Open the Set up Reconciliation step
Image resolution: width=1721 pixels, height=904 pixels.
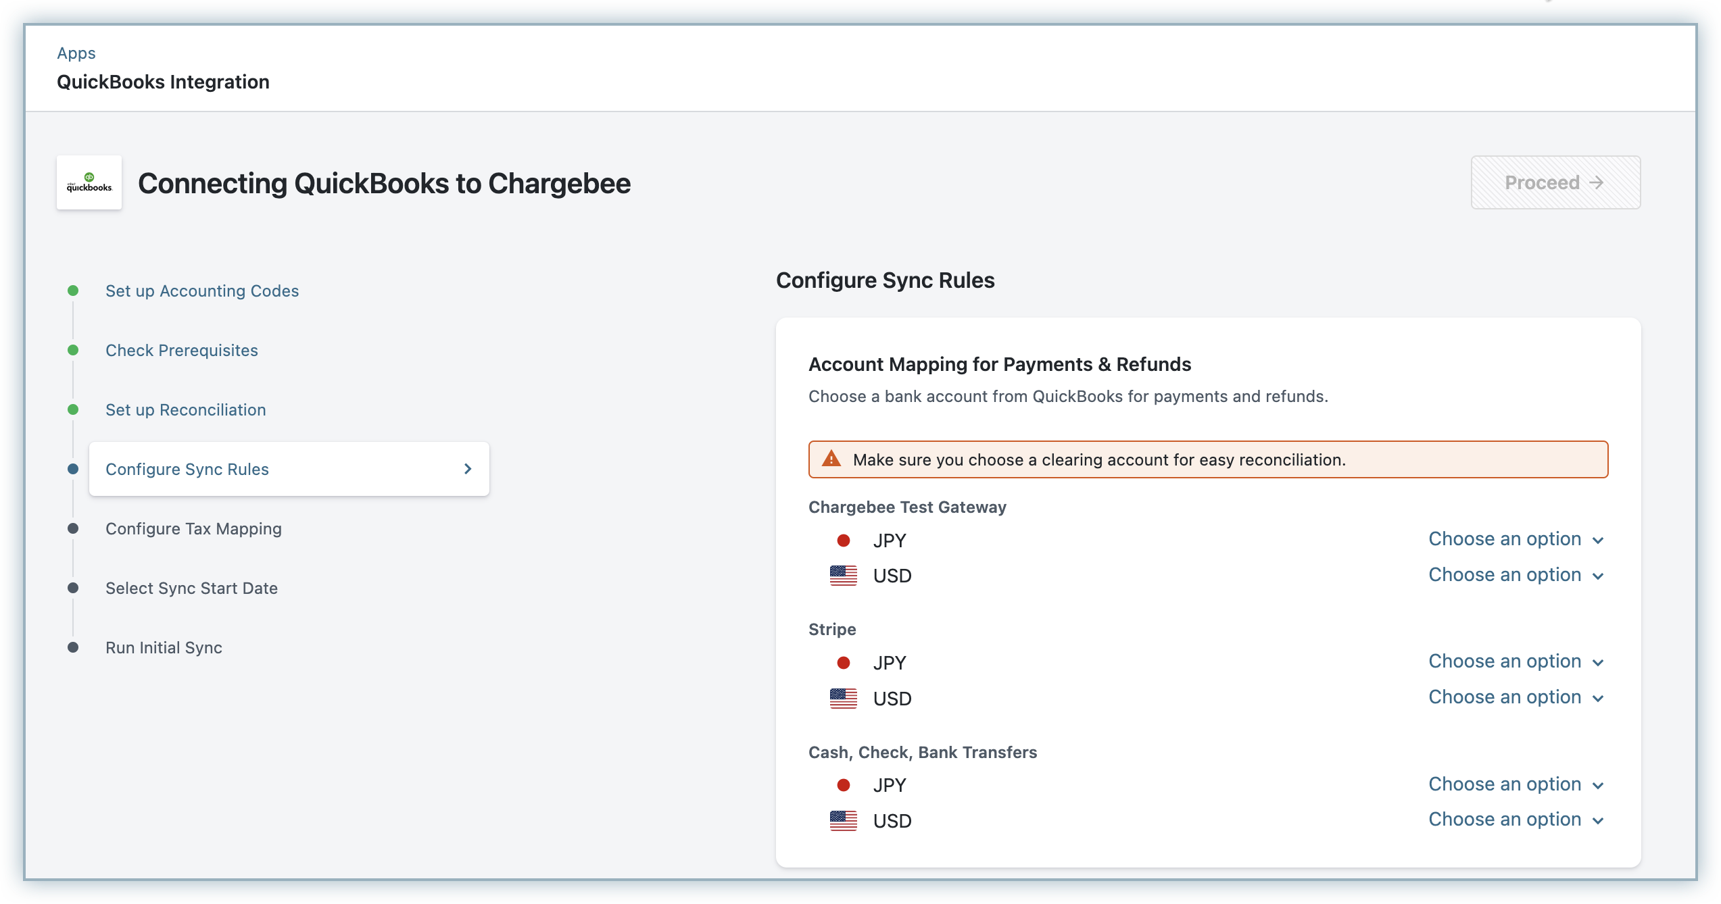tap(186, 409)
